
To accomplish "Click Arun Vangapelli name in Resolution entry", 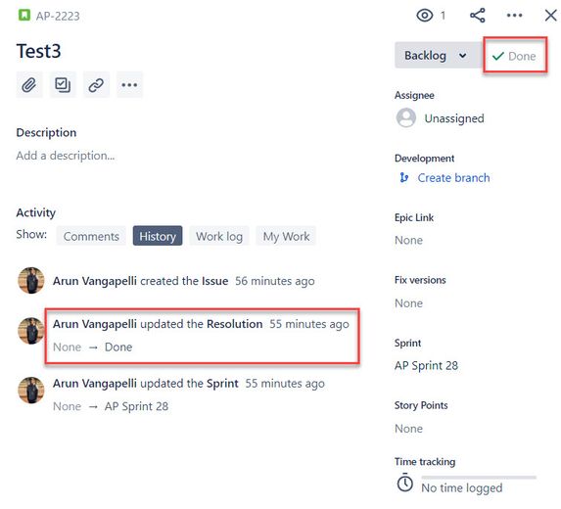I will tap(95, 324).
